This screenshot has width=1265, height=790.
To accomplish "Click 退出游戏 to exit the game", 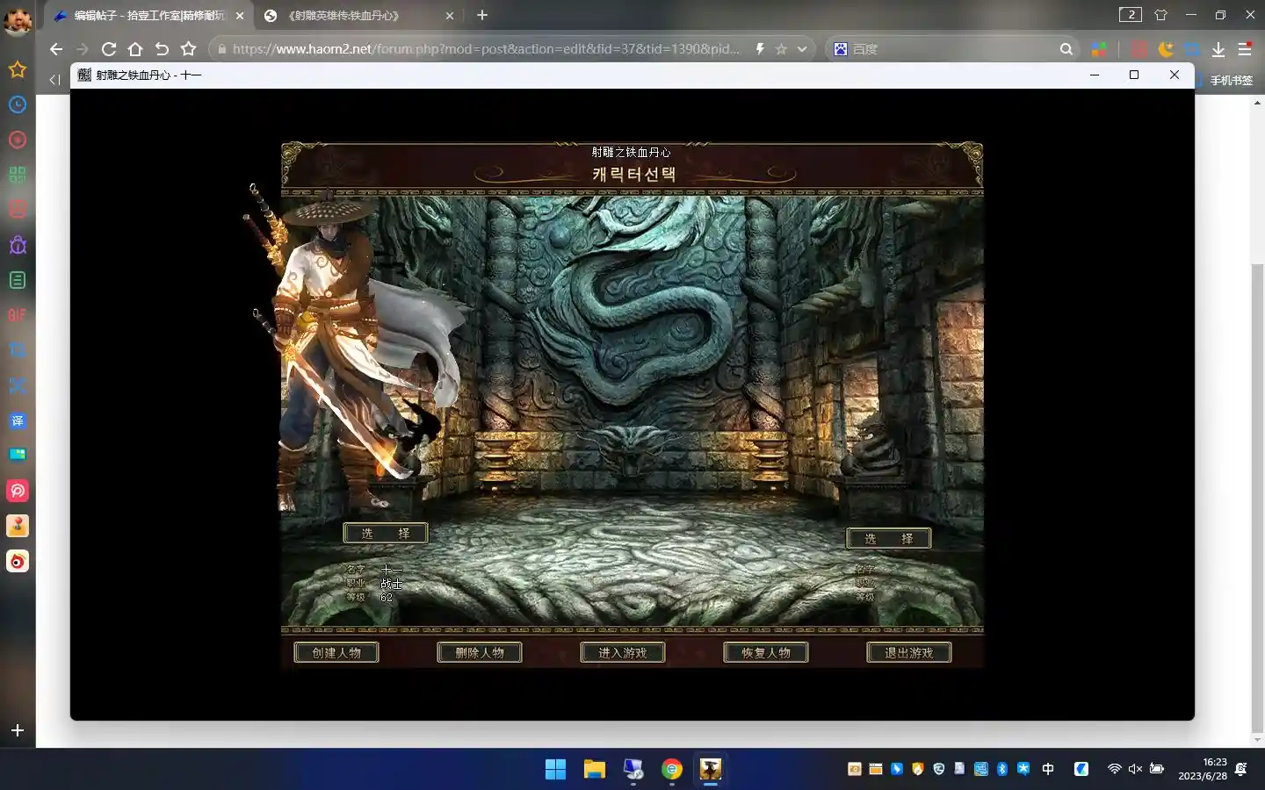I will pyautogui.click(x=909, y=652).
